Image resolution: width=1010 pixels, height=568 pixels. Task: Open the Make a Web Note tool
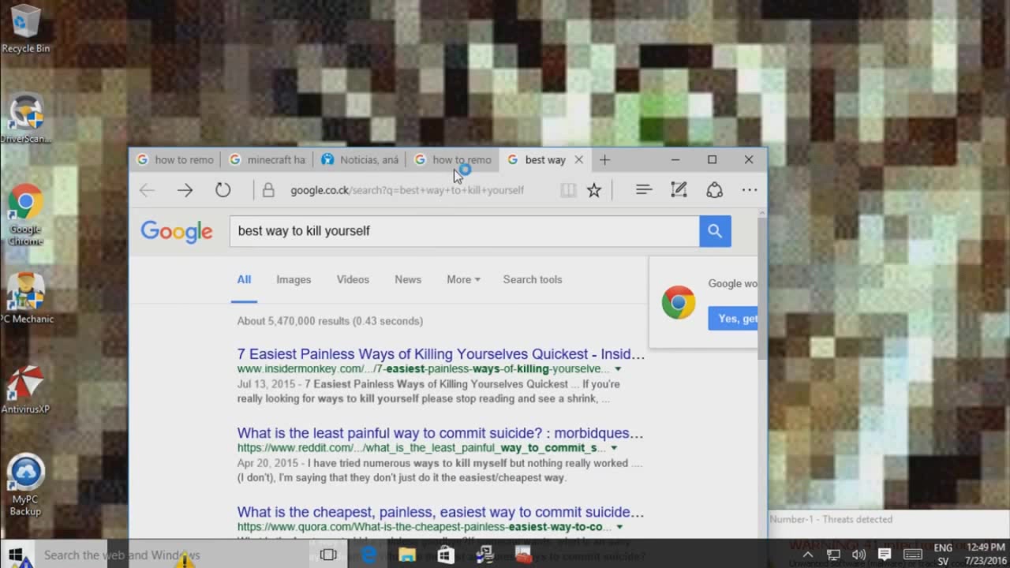click(x=679, y=190)
